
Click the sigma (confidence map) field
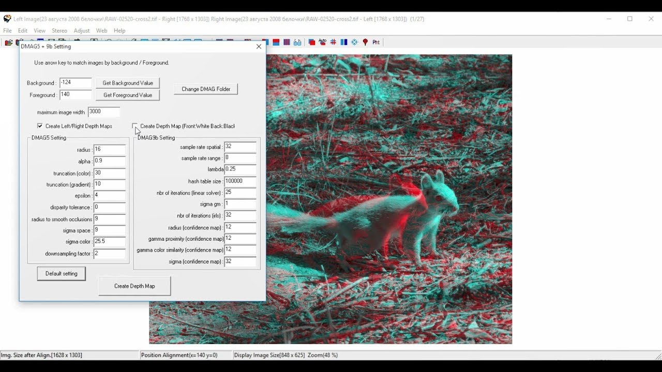click(x=240, y=261)
